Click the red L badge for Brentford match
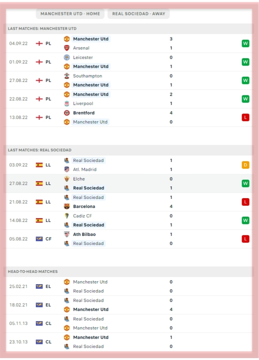Image resolution: width=259 pixels, height=360 pixels. (245, 117)
